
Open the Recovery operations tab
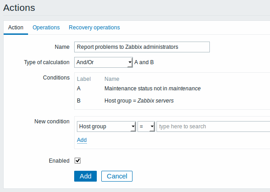[94, 28]
